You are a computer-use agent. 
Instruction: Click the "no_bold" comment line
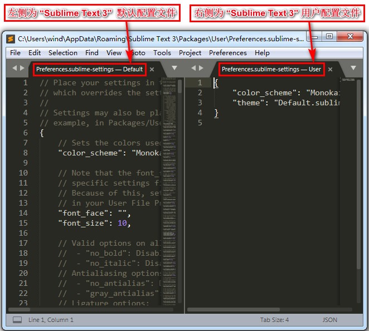pos(110,253)
